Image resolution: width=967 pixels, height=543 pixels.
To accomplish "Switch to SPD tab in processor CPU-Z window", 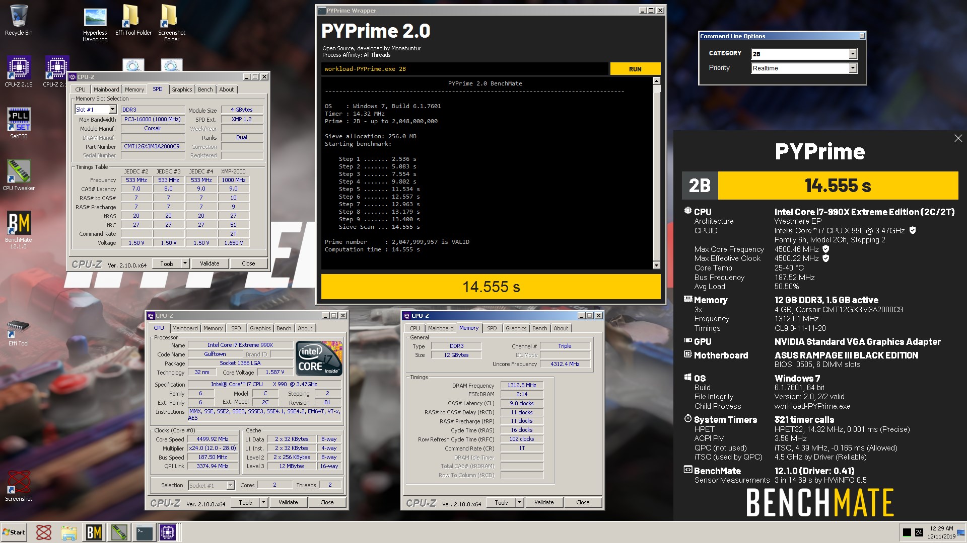I will 236,328.
